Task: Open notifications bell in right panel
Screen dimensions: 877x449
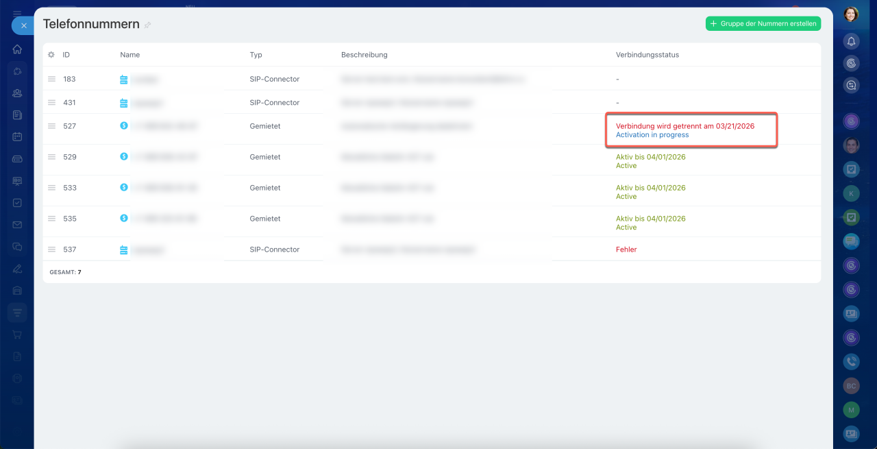Action: [x=851, y=41]
